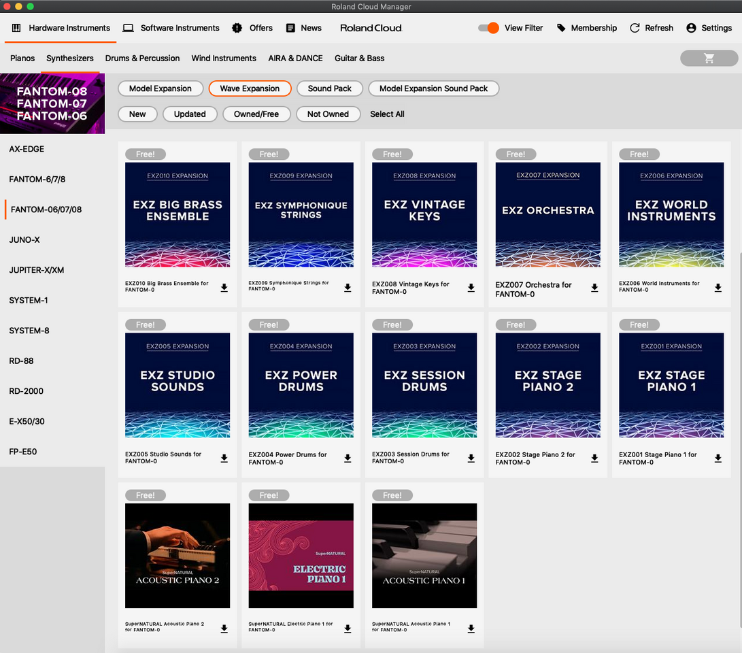This screenshot has width=742, height=653.
Task: Download SuperNATURAL Electric Piano 1
Action: 348,629
